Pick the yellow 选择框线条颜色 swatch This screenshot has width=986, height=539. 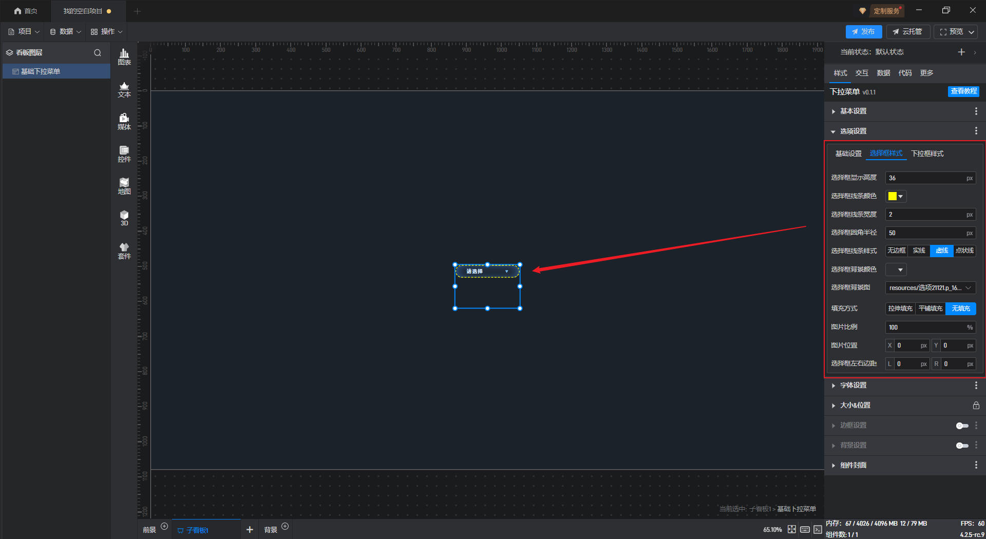tap(893, 196)
